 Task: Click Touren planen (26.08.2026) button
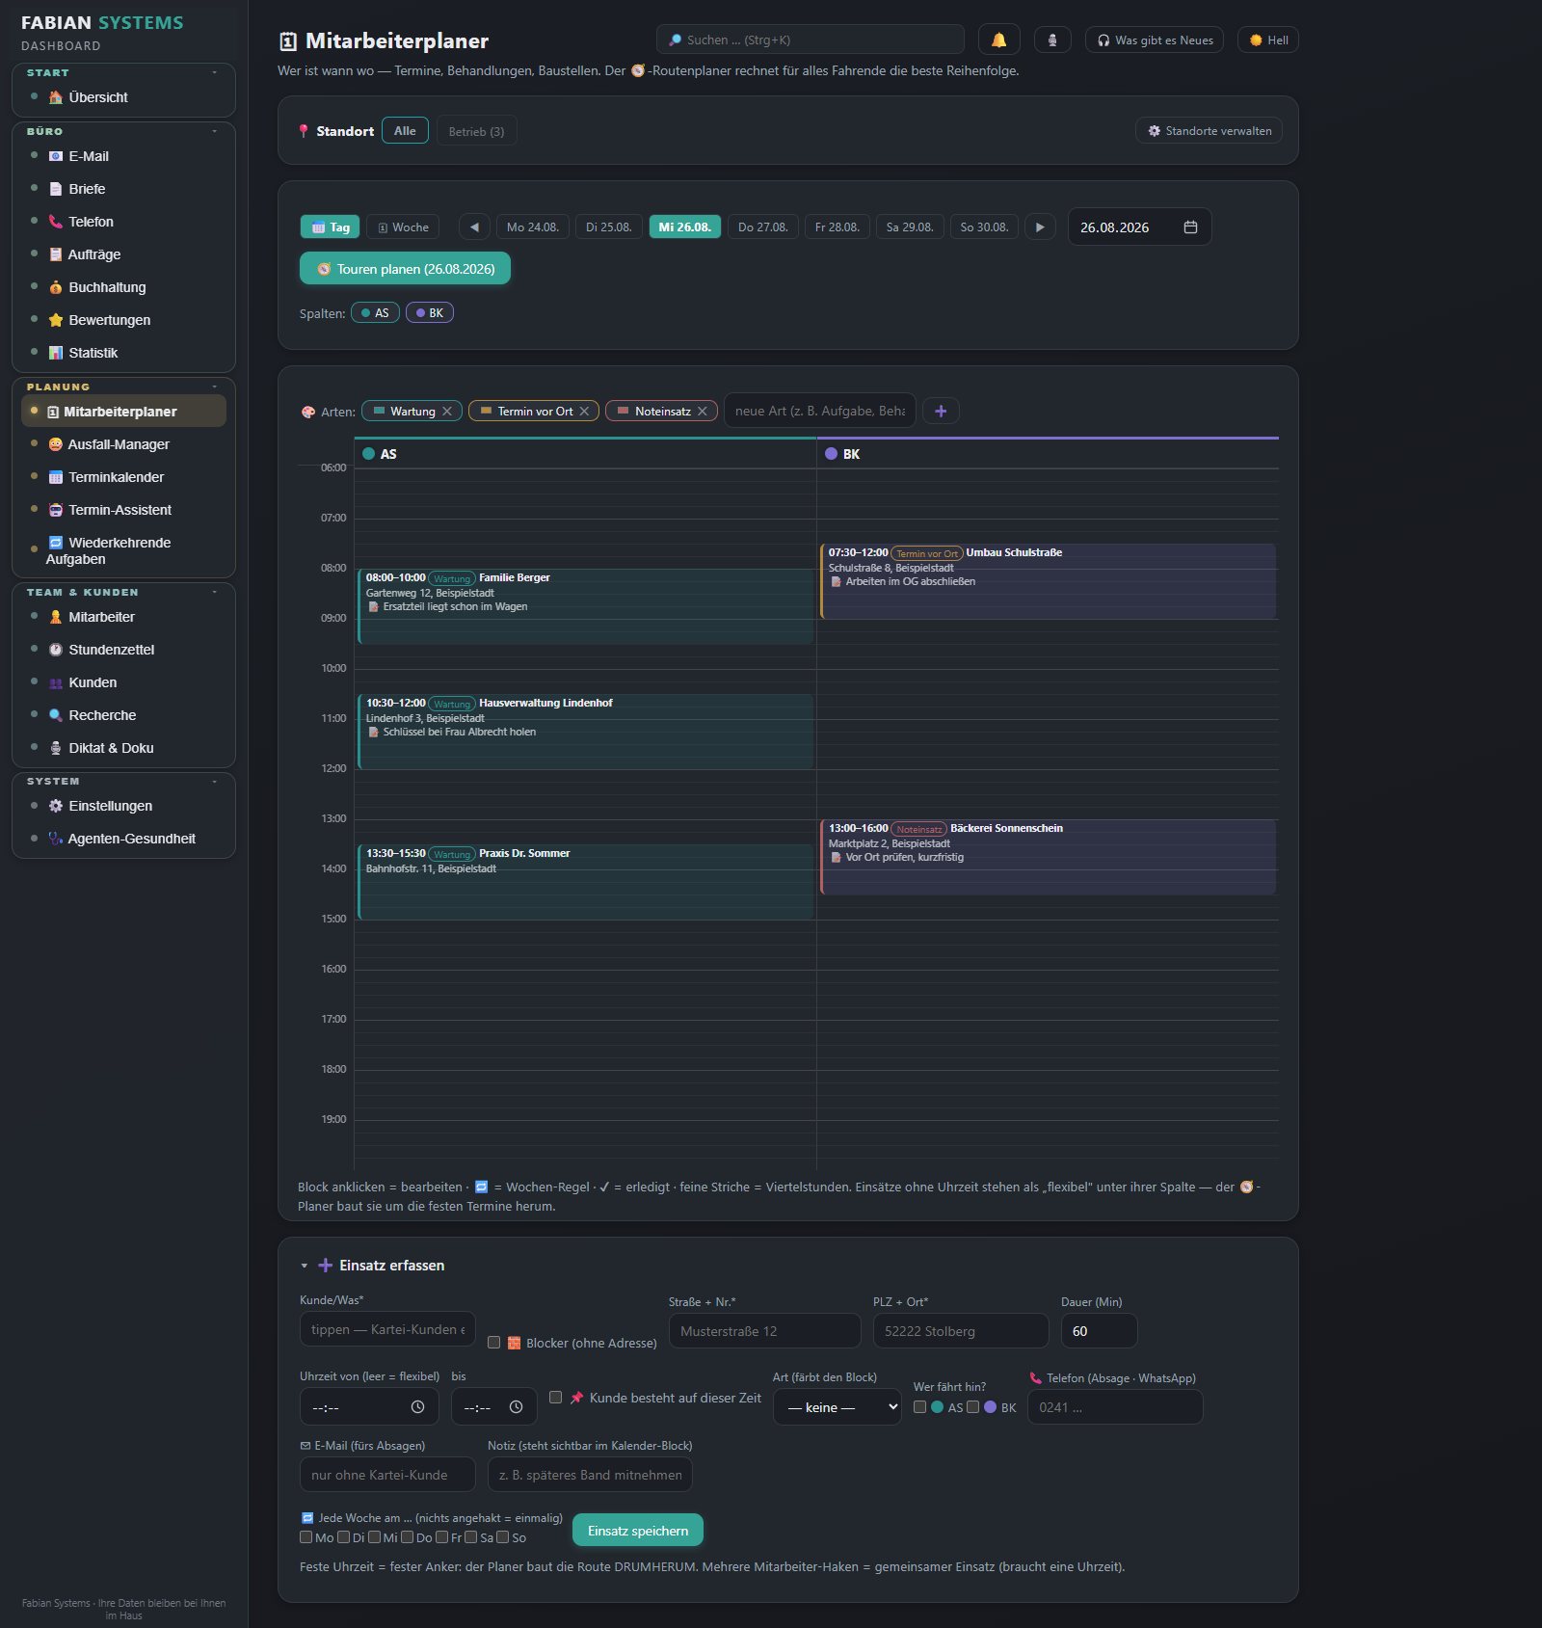coord(405,269)
